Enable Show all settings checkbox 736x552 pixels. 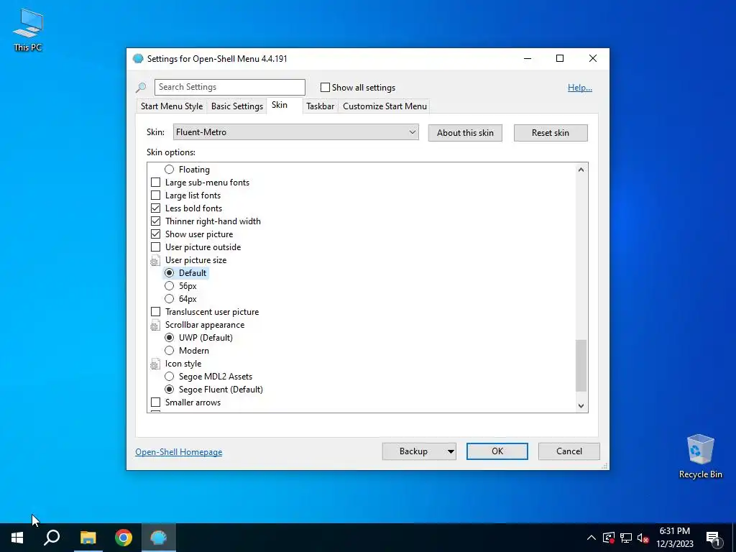click(x=325, y=87)
